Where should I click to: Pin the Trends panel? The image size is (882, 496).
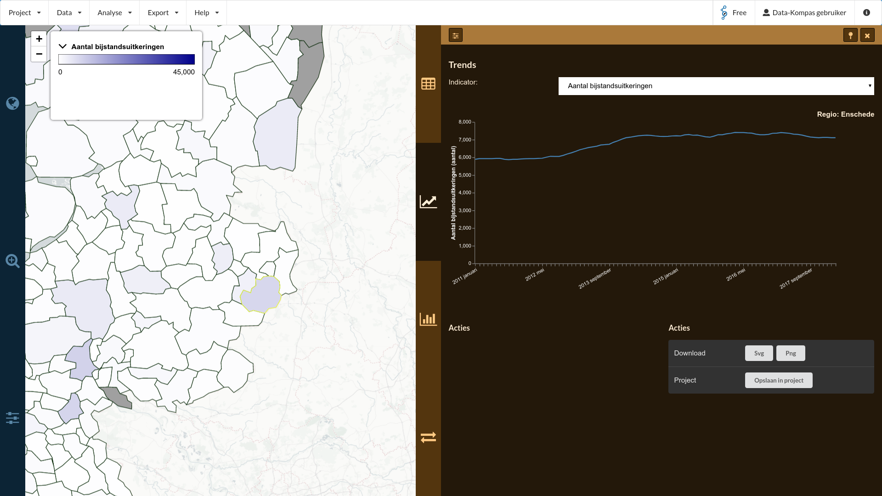coord(850,35)
